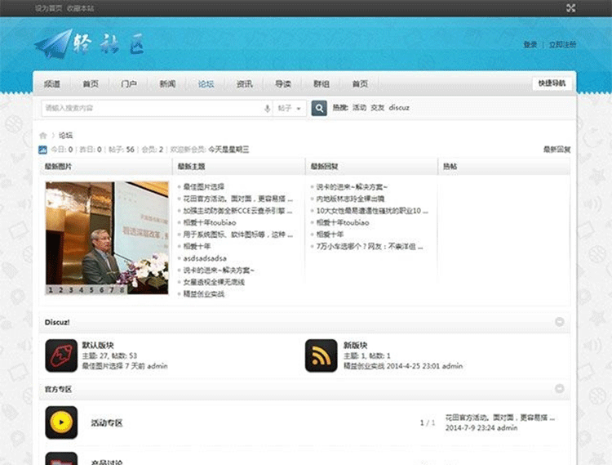612x465 pixels.
Task: Click the discuz hot search keyword
Action: (x=399, y=108)
